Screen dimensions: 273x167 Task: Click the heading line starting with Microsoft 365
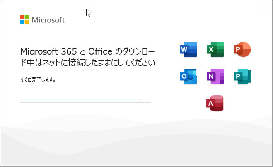tap(87, 51)
